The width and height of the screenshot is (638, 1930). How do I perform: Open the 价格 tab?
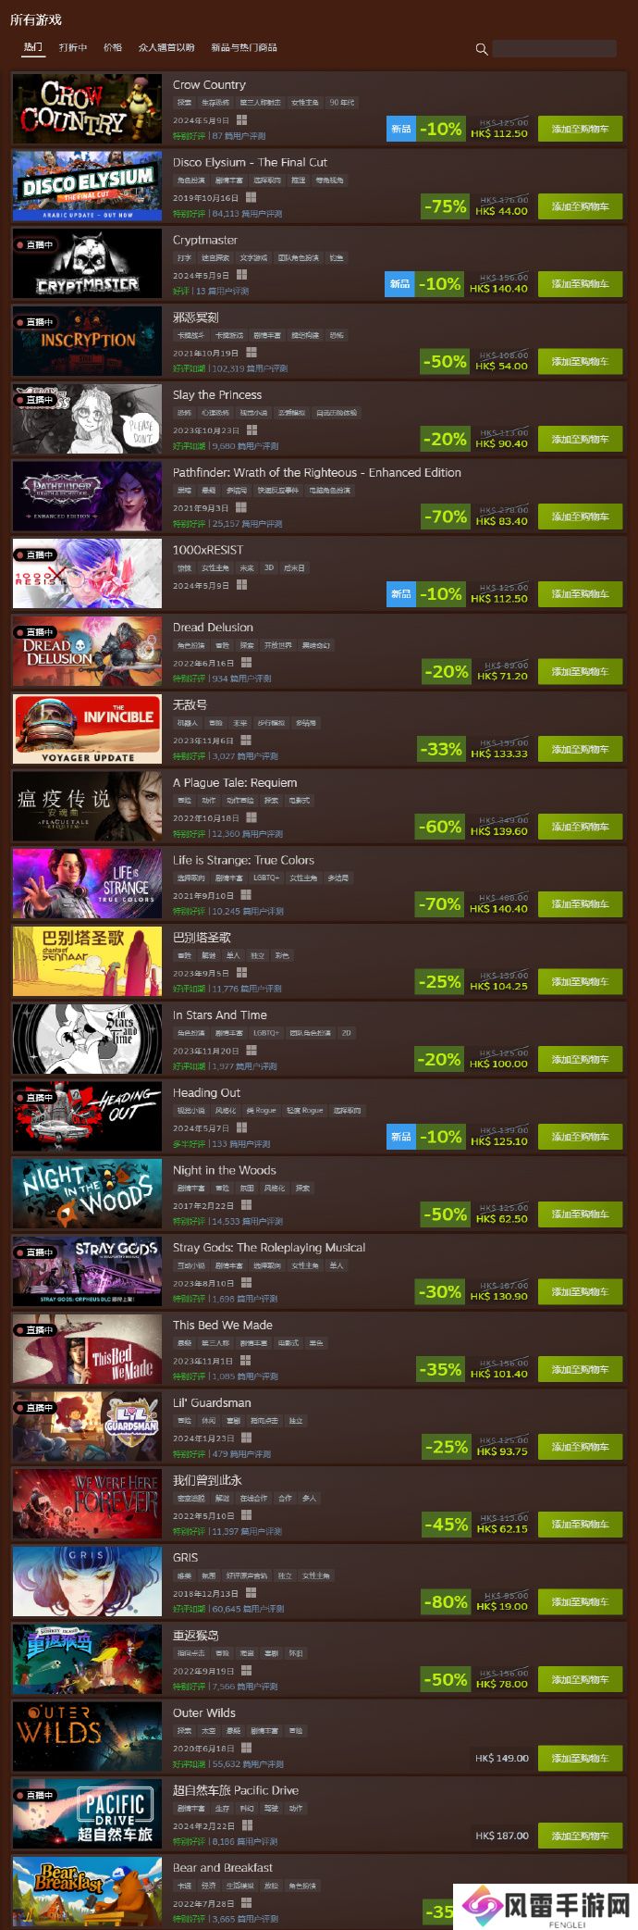113,47
